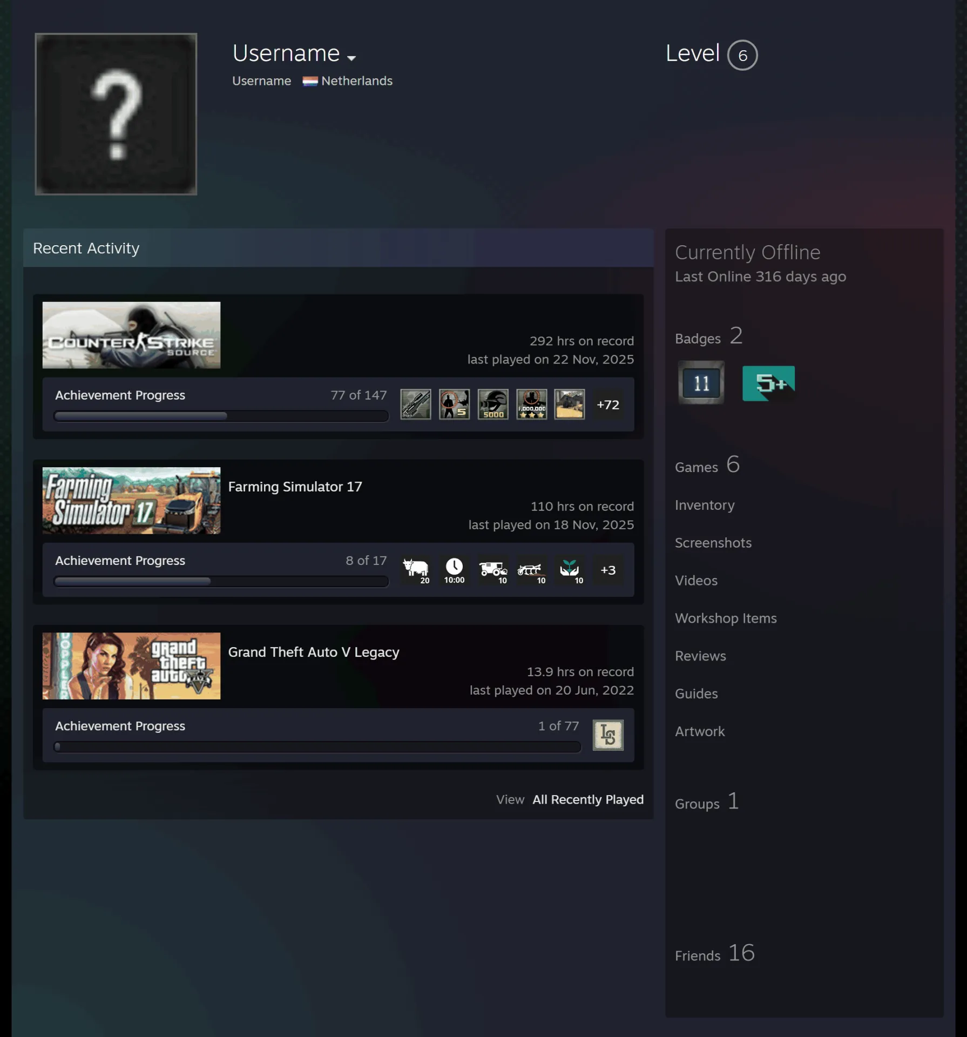Click Counter-Strike achievement icon labeled 1,000,000
This screenshot has height=1037, width=967.
(x=532, y=404)
